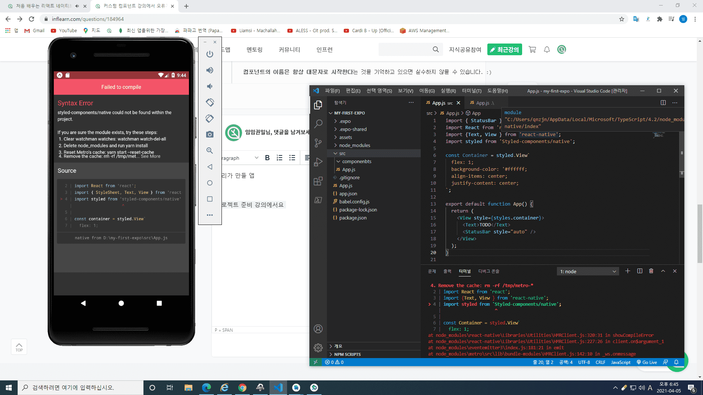Click the emulator power button icon
Image resolution: width=703 pixels, height=395 pixels.
(209, 54)
